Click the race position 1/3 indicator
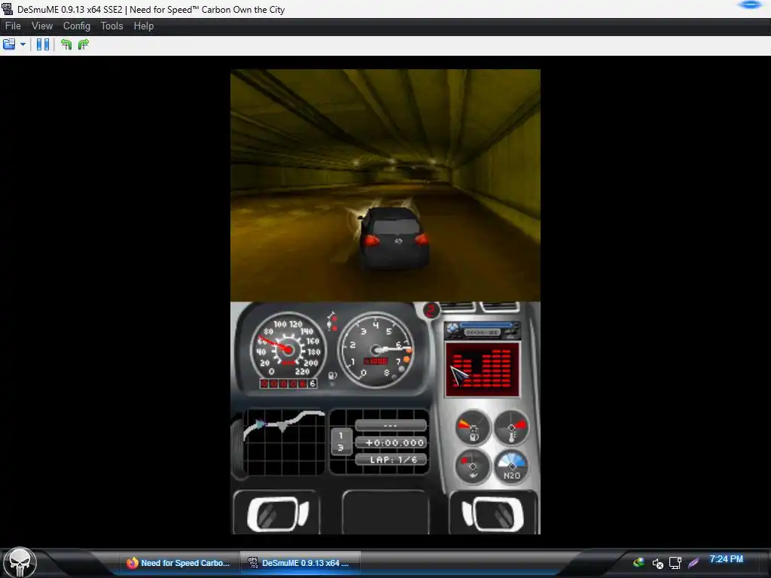The height and width of the screenshot is (578, 771). (341, 442)
